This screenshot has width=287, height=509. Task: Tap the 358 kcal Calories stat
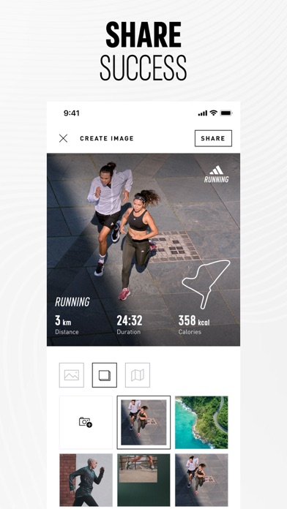pyautogui.click(x=194, y=325)
